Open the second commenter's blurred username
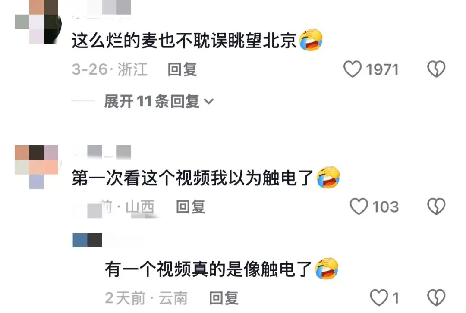The width and height of the screenshot is (466, 313). pyautogui.click(x=102, y=152)
